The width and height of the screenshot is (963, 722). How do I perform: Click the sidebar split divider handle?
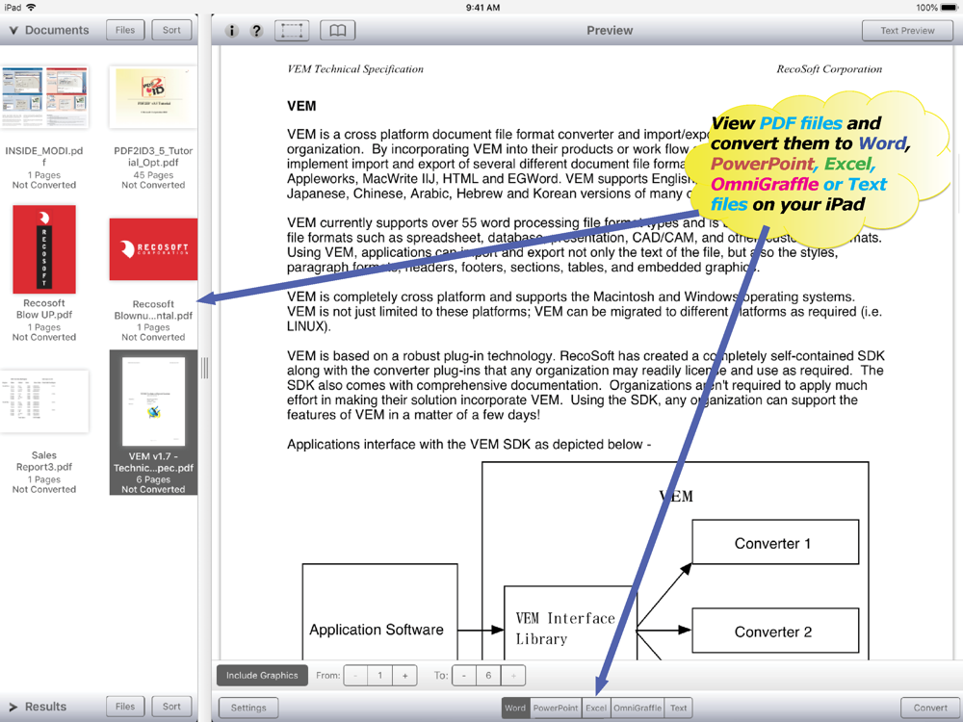(204, 369)
